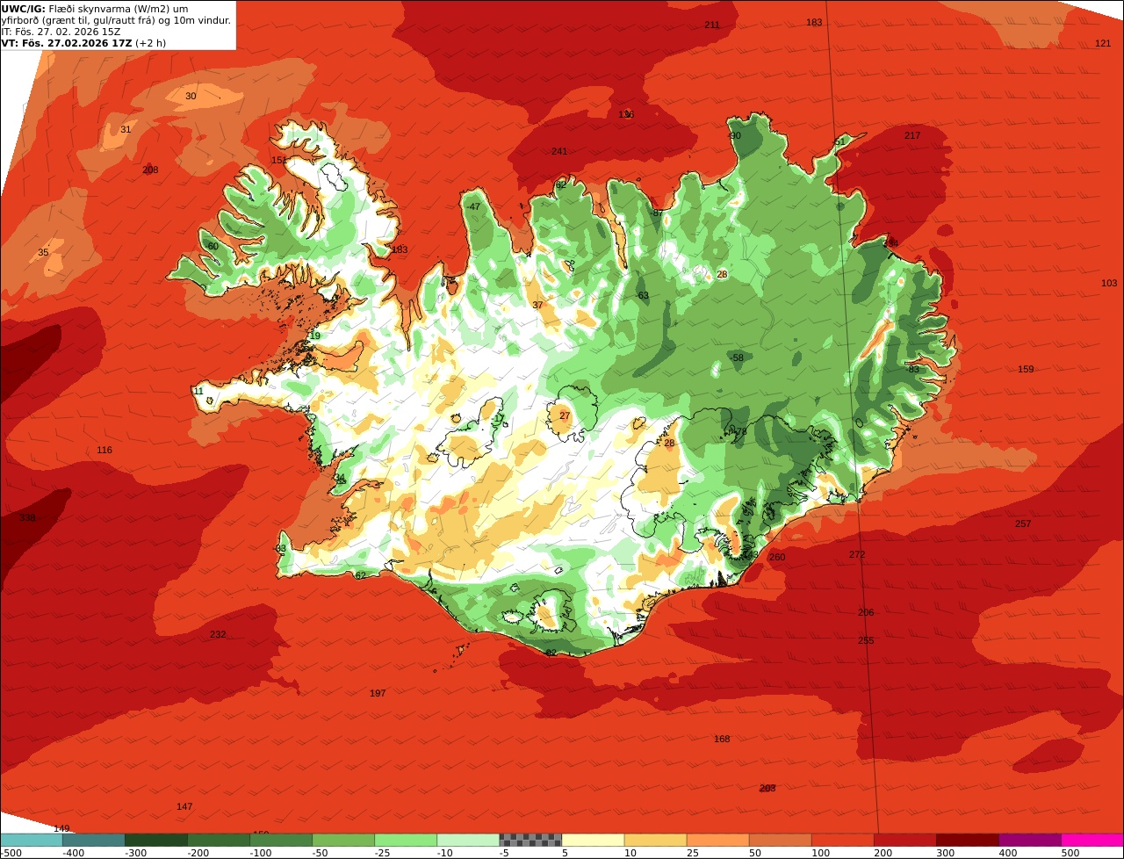Click the map value '-47' on the northern peninsula
1124x859 pixels.
pos(473,206)
